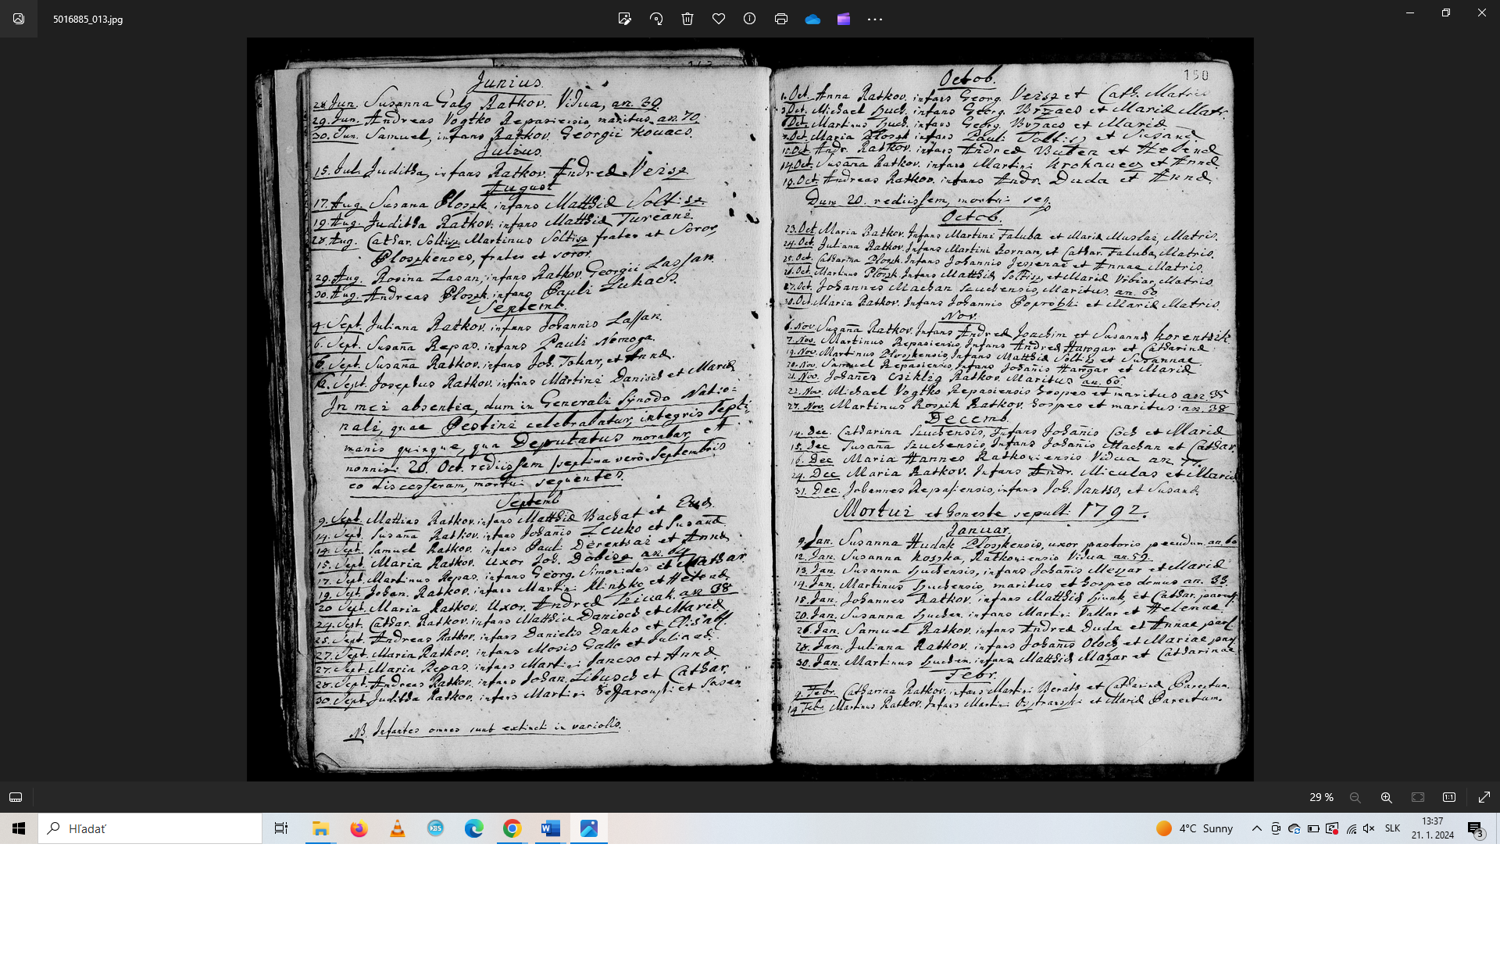Click the Edit image icon
Image resolution: width=1500 pixels, height=962 pixels.
[x=624, y=19]
